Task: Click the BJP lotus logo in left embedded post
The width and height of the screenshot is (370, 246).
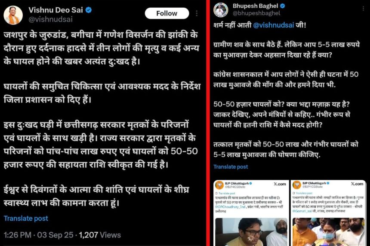Action: (x=219, y=185)
